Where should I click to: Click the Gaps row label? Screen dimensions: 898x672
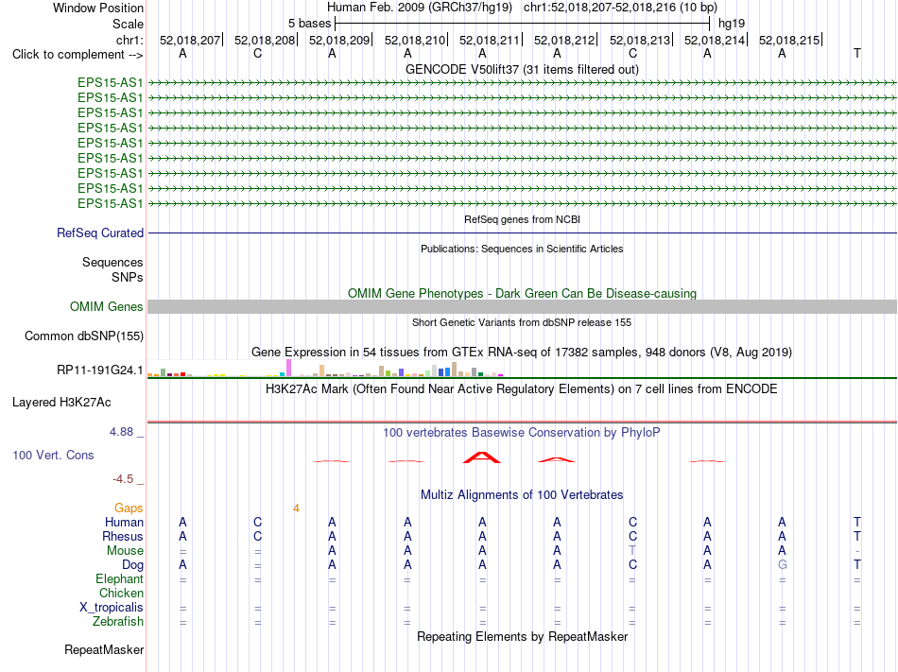pos(129,508)
